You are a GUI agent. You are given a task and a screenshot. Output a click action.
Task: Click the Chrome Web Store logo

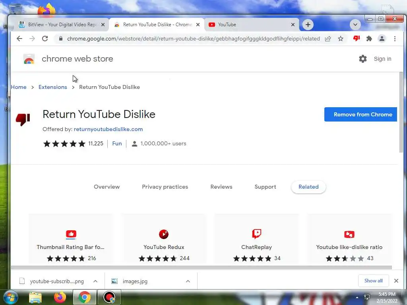click(29, 59)
